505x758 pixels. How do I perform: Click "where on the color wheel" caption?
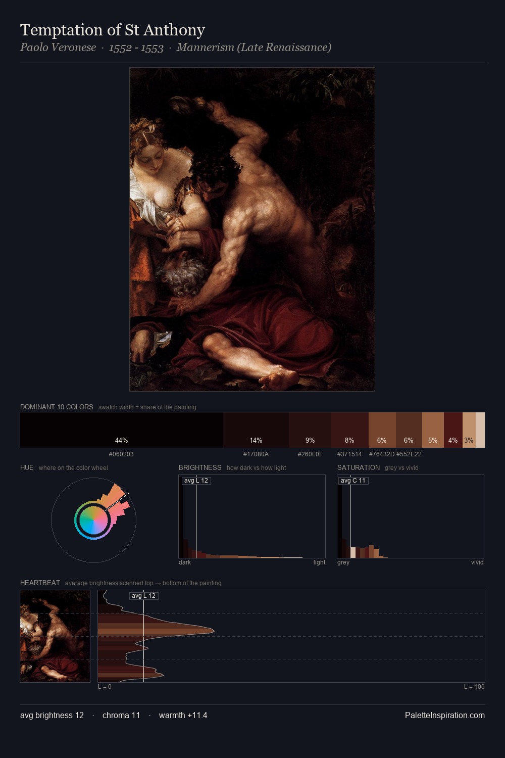coord(73,468)
